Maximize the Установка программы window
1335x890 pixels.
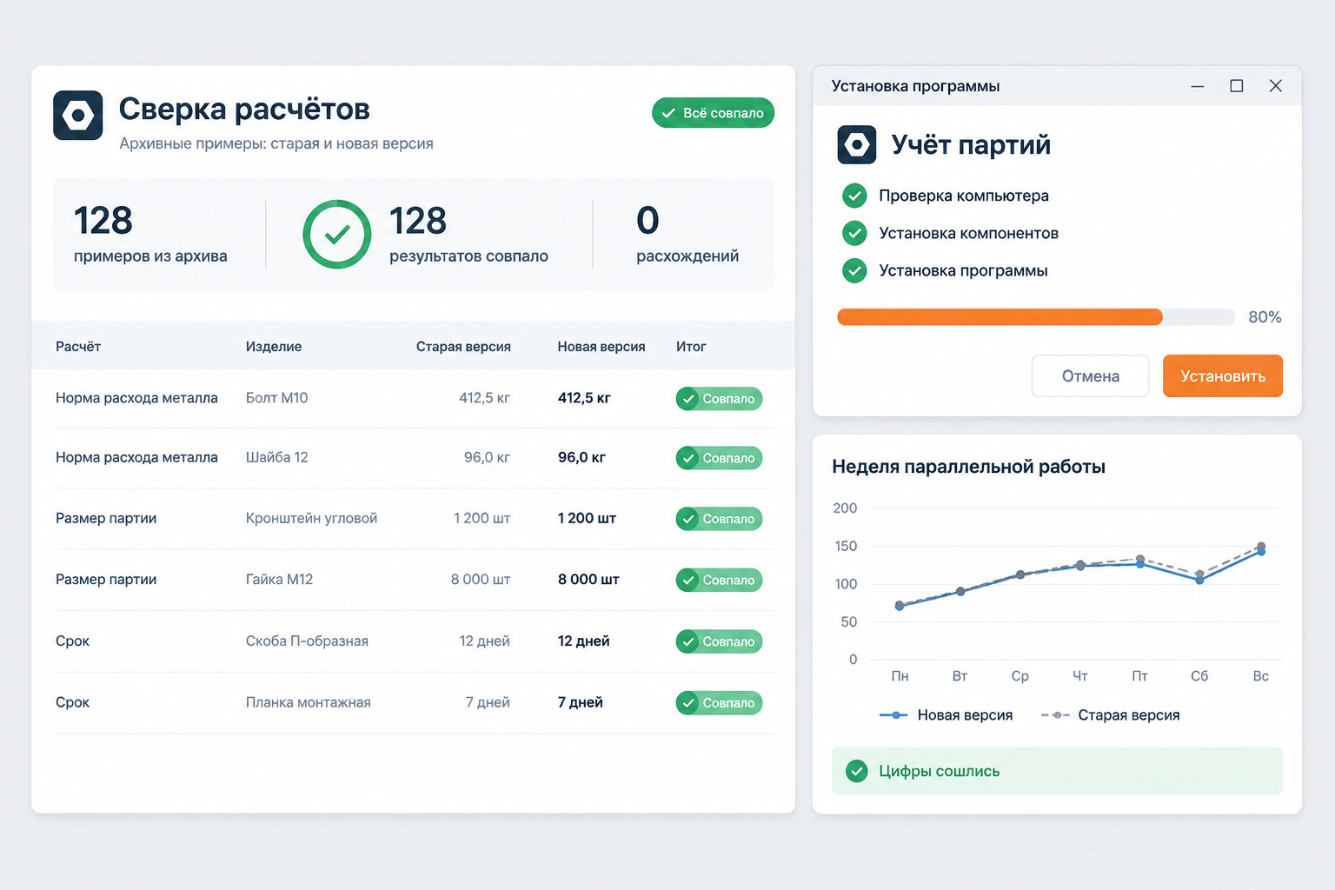[1237, 86]
